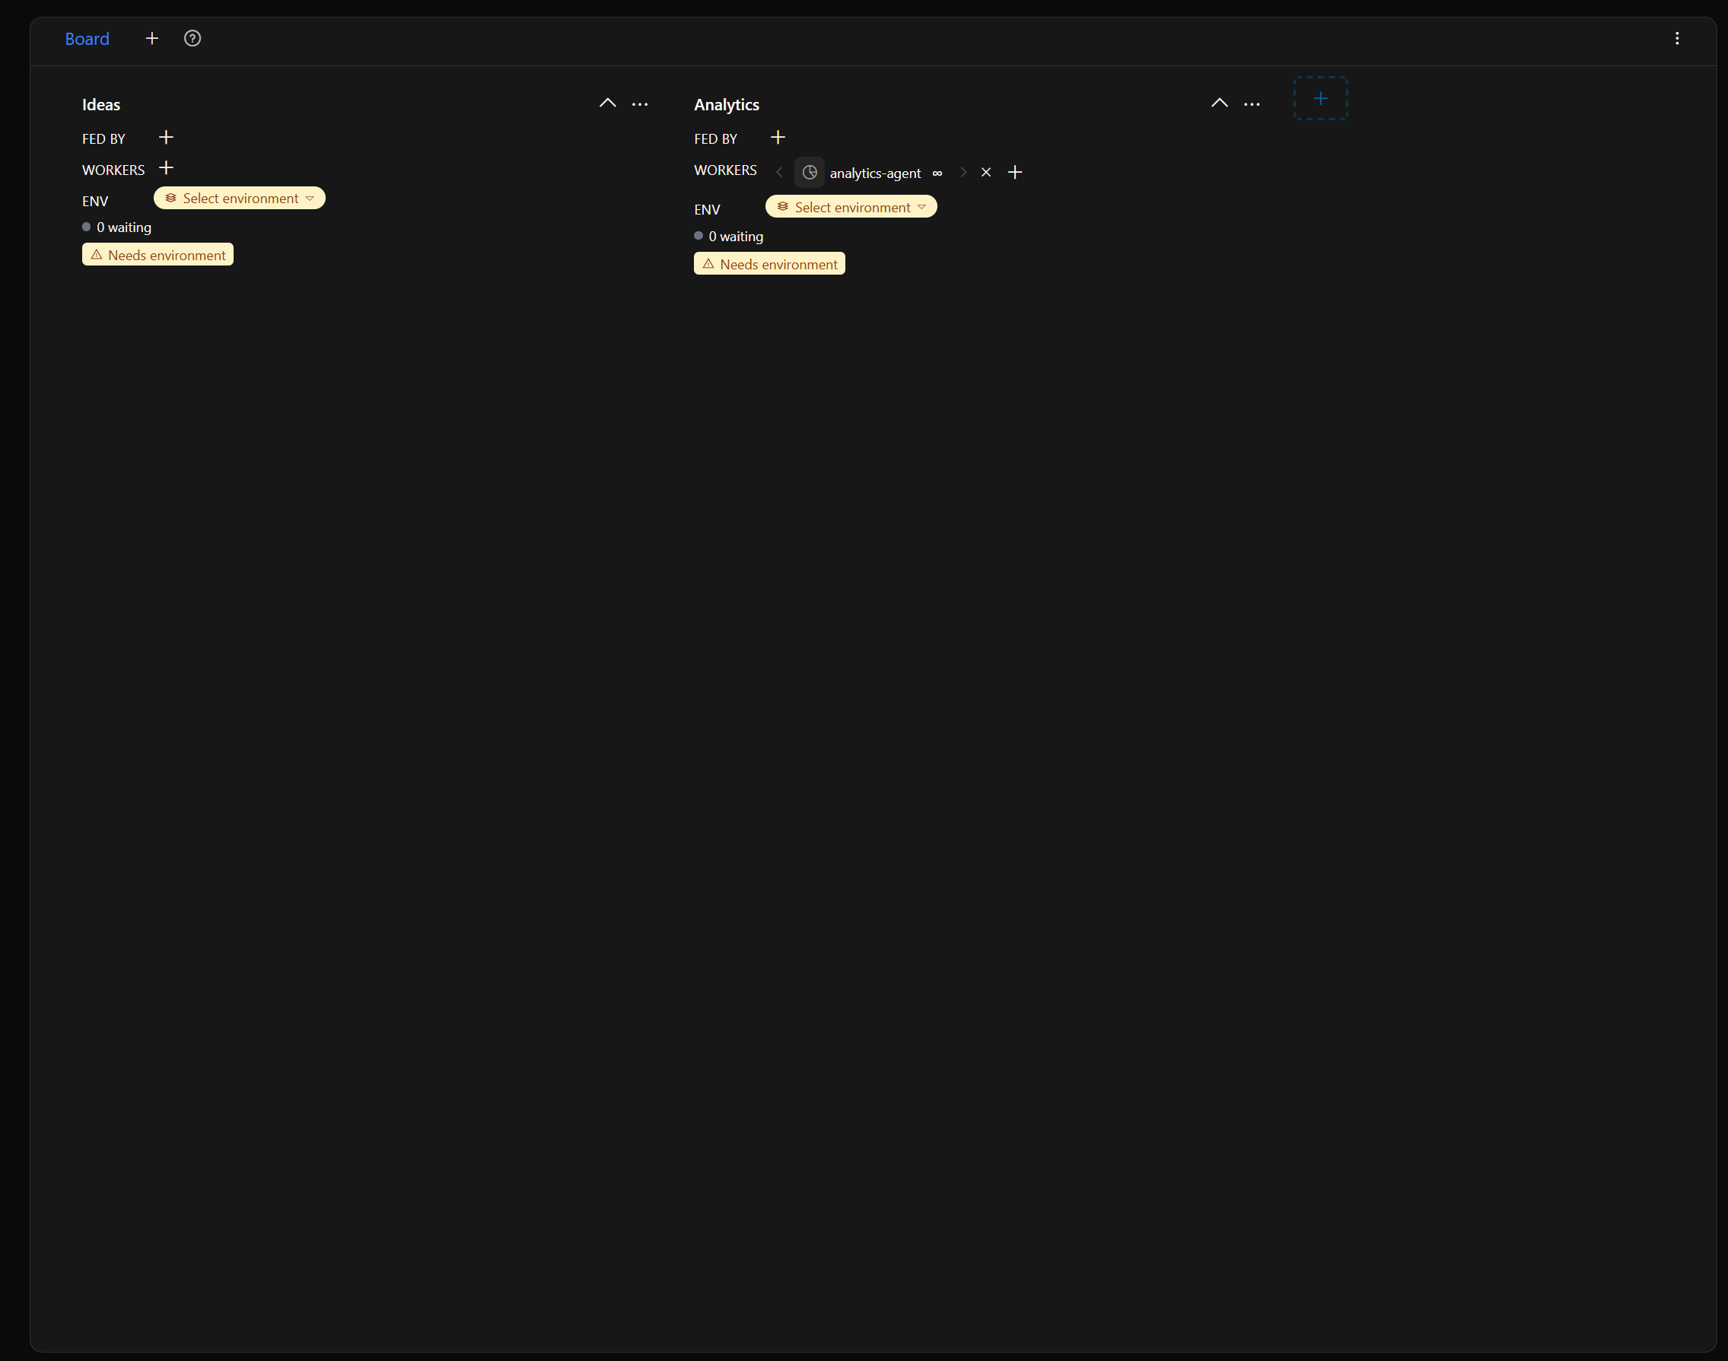This screenshot has height=1361, width=1728.
Task: Add a Fed By source to Analytics
Action: click(x=778, y=138)
